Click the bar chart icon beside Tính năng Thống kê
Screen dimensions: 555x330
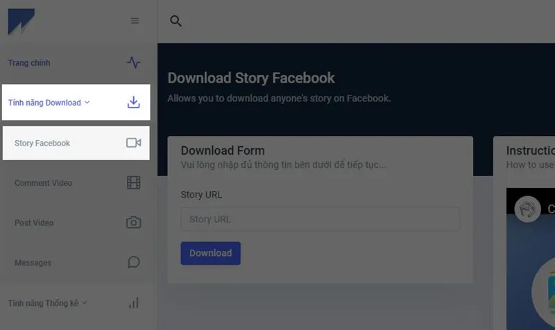pos(133,303)
